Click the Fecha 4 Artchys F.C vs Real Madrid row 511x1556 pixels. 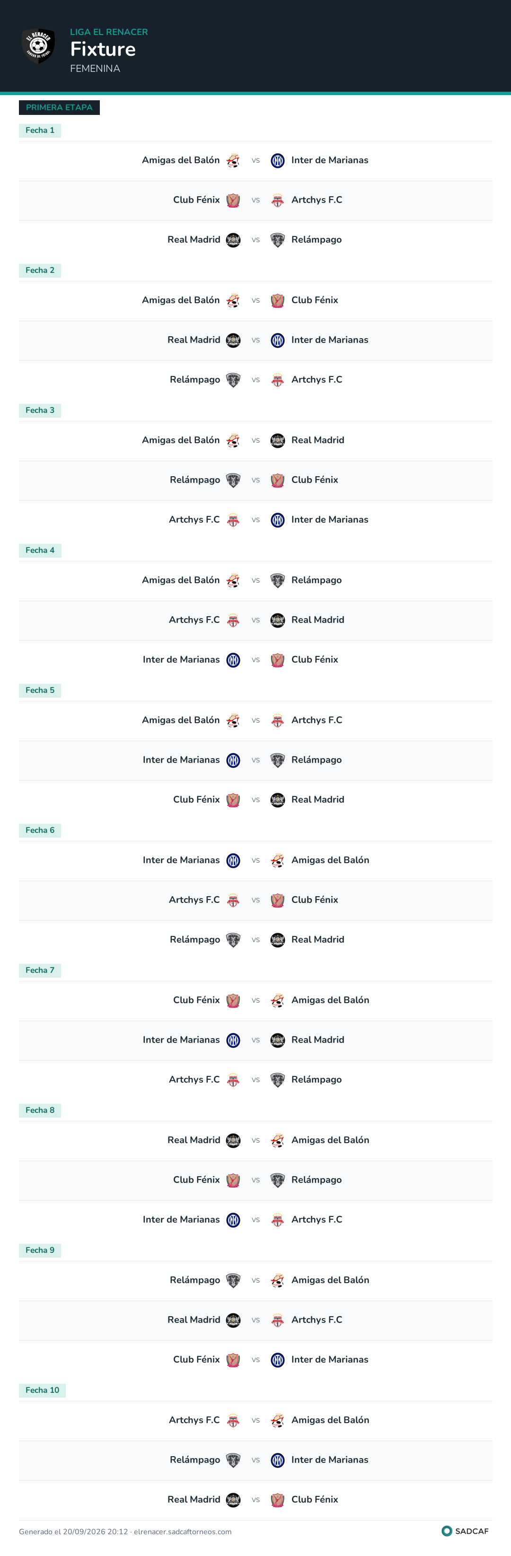(x=255, y=621)
